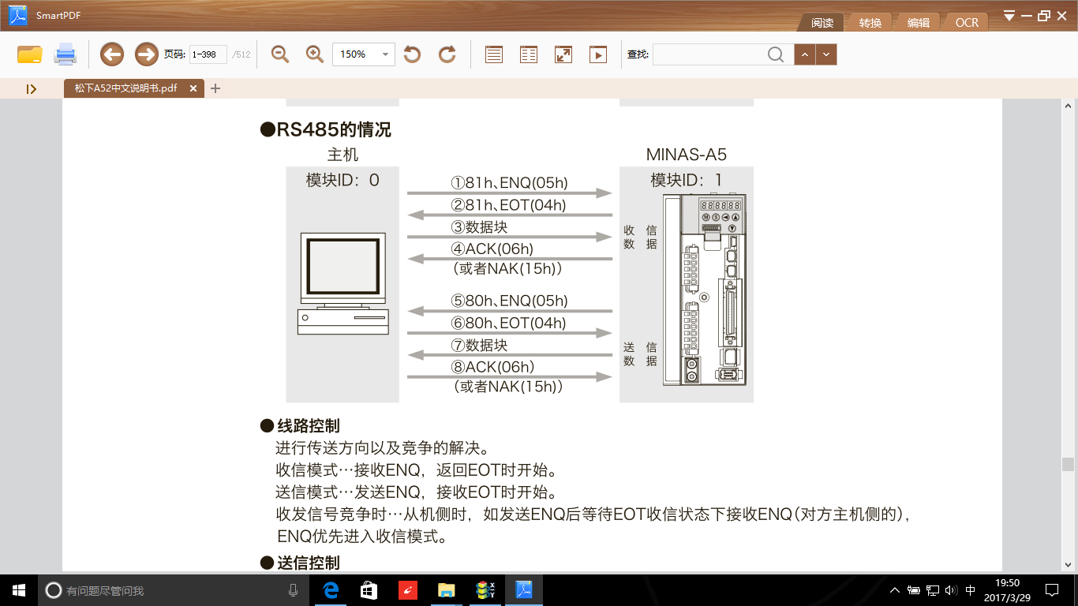Expand the sidebar panel toggle arrow
Viewport: 1078px width, 606px height.
point(32,89)
